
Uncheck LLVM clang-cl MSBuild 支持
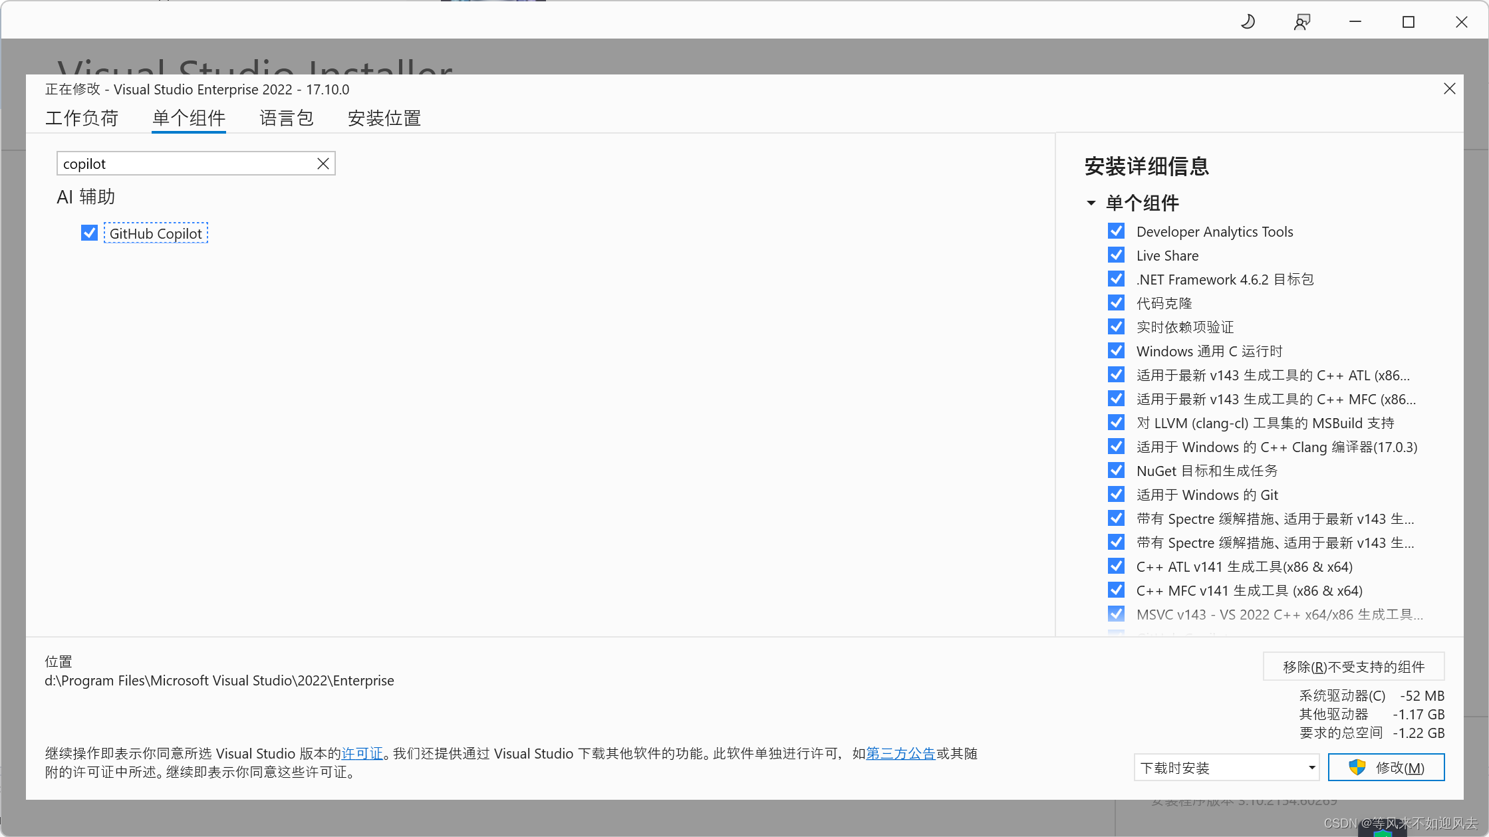click(1117, 422)
